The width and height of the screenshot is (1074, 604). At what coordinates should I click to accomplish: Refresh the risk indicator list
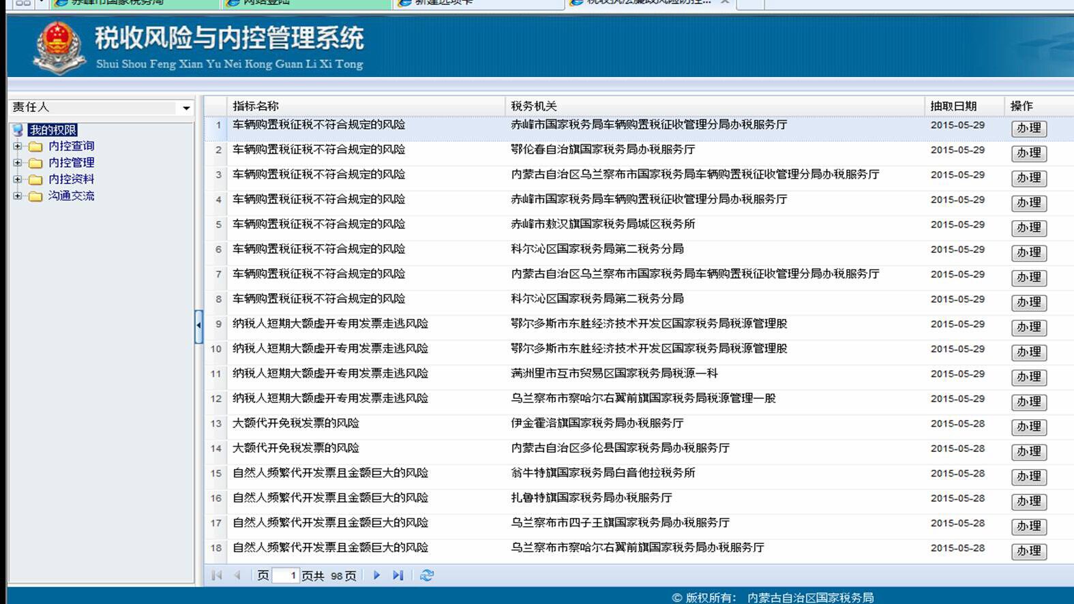point(427,575)
